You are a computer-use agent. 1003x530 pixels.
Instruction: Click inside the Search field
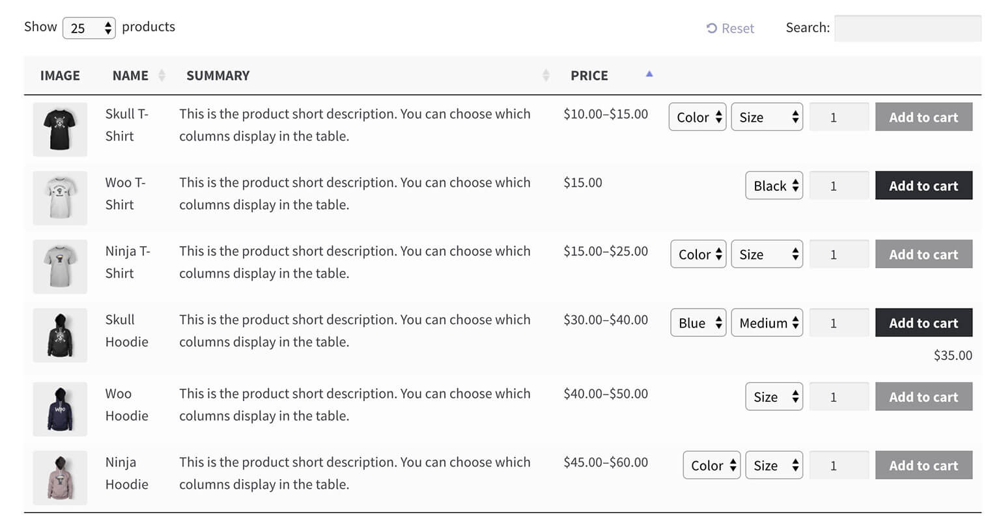click(x=907, y=29)
